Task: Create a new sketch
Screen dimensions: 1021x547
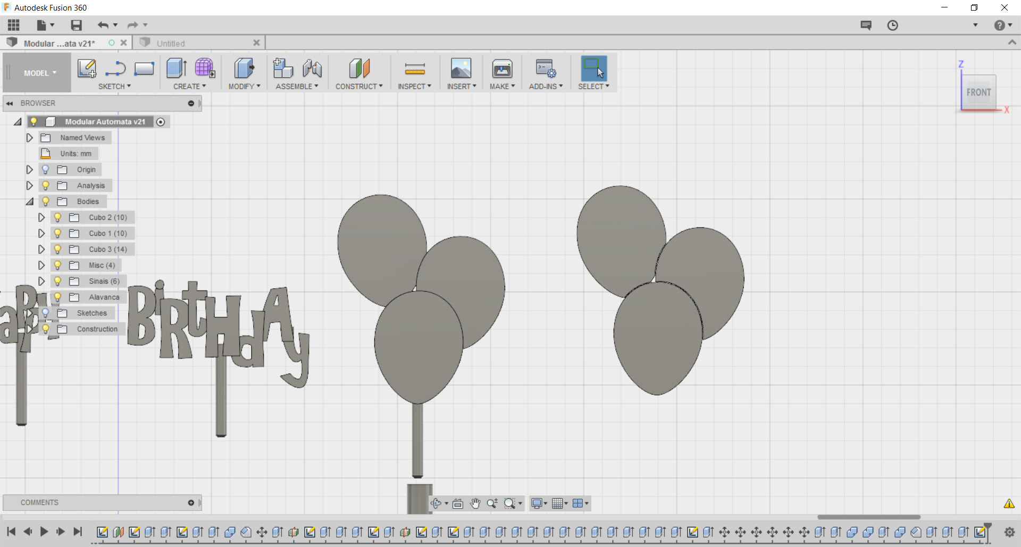Action: 87,69
